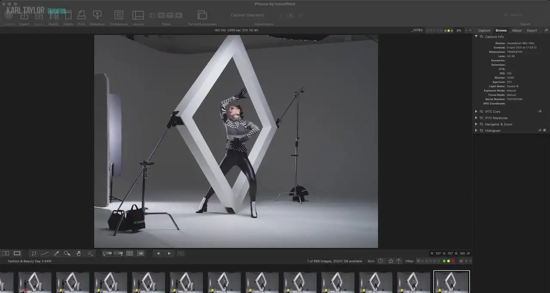Expand the Navigator & Zoom section

[476, 124]
